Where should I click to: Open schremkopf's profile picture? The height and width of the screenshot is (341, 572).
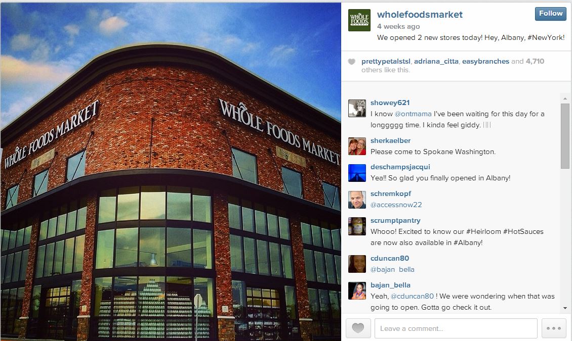357,200
